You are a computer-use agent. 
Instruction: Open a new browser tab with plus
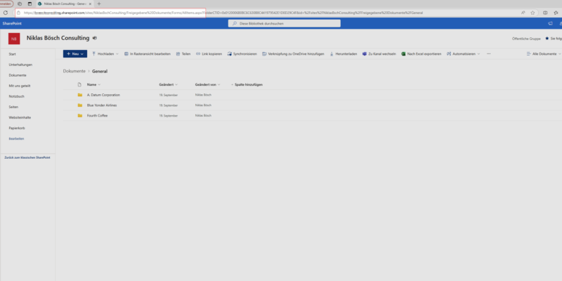[x=99, y=4]
